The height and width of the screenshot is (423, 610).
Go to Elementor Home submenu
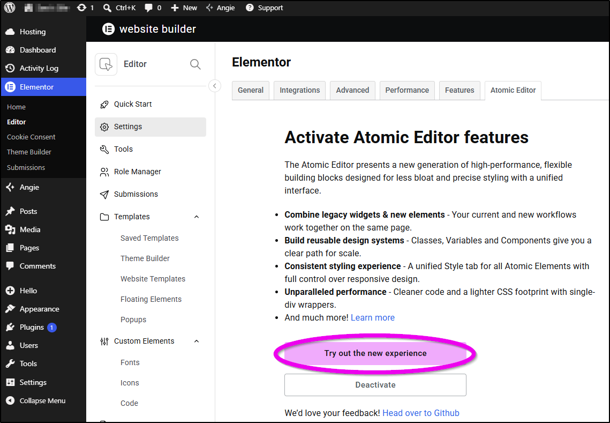(17, 107)
